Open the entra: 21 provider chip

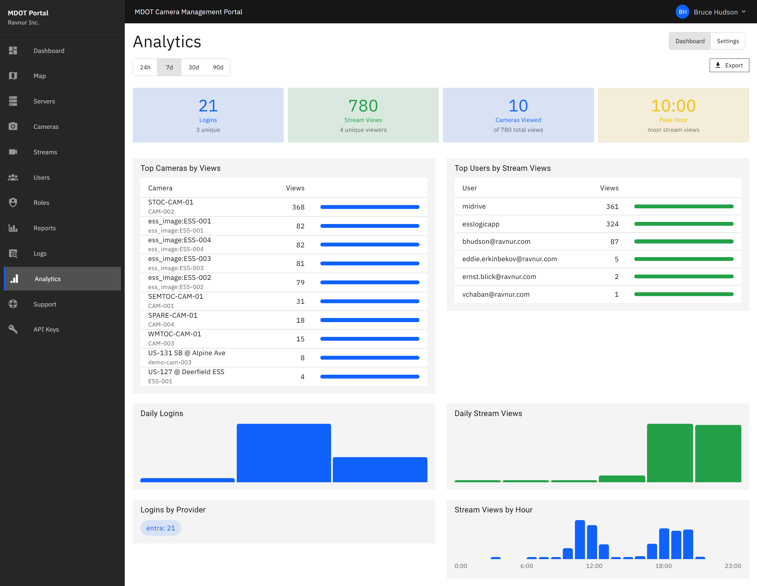tap(161, 528)
